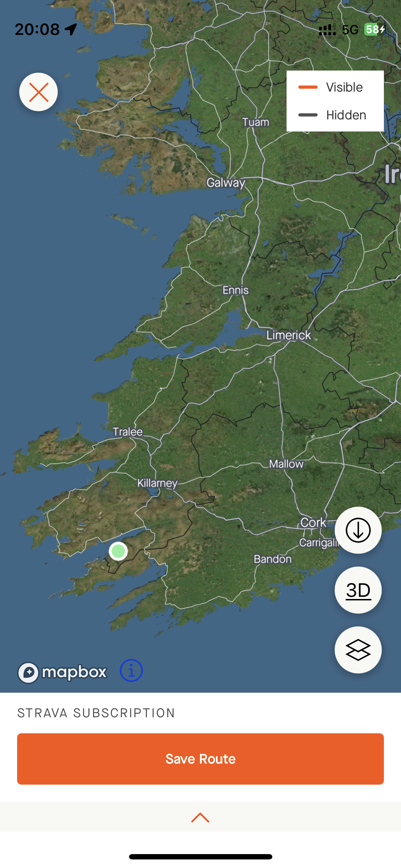Tap the battery indicator icon
This screenshot has width=401, height=868.
(375, 29)
